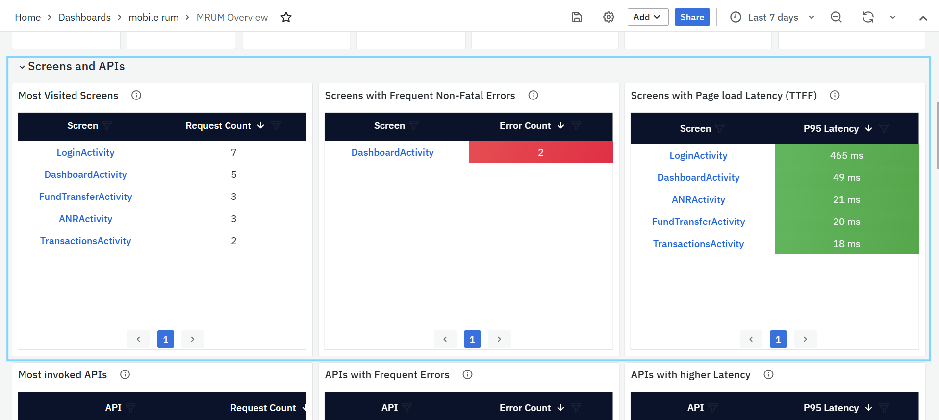Click the red error count cell for DashboardActivity

pos(540,152)
